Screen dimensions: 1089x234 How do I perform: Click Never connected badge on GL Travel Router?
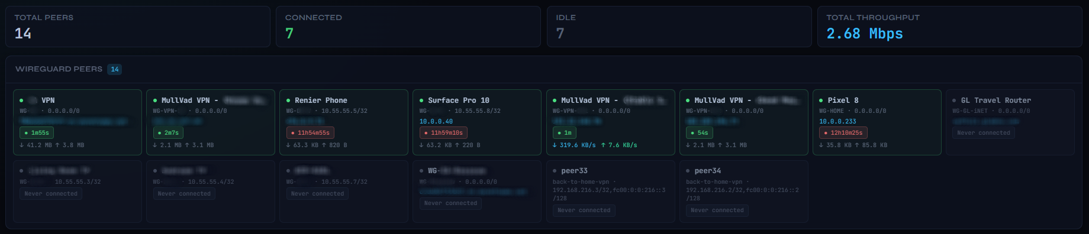coord(984,133)
